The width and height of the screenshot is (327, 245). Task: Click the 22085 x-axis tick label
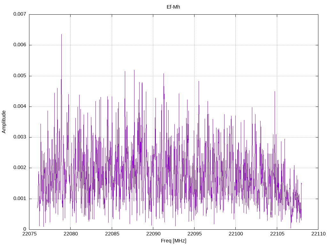point(112,234)
